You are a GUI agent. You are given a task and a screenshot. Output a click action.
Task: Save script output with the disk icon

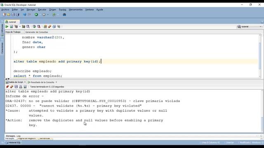16,87
